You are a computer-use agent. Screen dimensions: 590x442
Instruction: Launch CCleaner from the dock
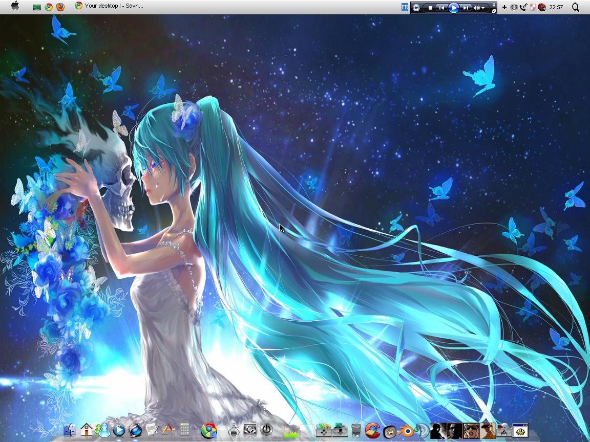[x=372, y=431]
